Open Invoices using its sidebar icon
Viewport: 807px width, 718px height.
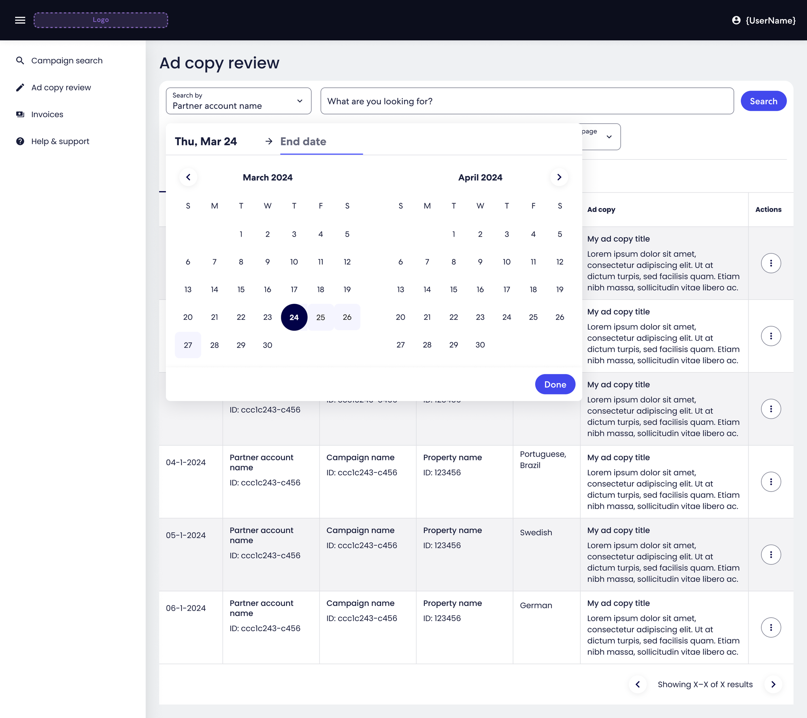point(20,114)
